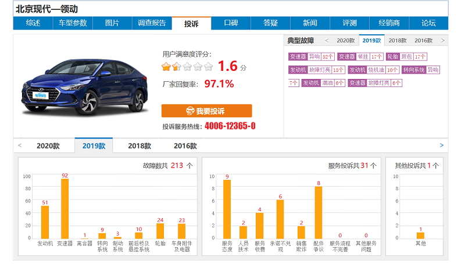Viewport: 465px width, 264px height.
Task: Click the 变速器 bar showing 92
Action: [65, 209]
